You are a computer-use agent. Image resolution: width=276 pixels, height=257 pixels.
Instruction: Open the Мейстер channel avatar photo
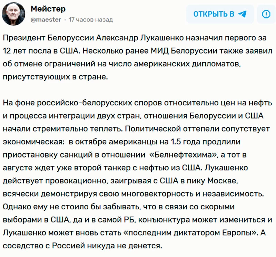(x=13, y=14)
